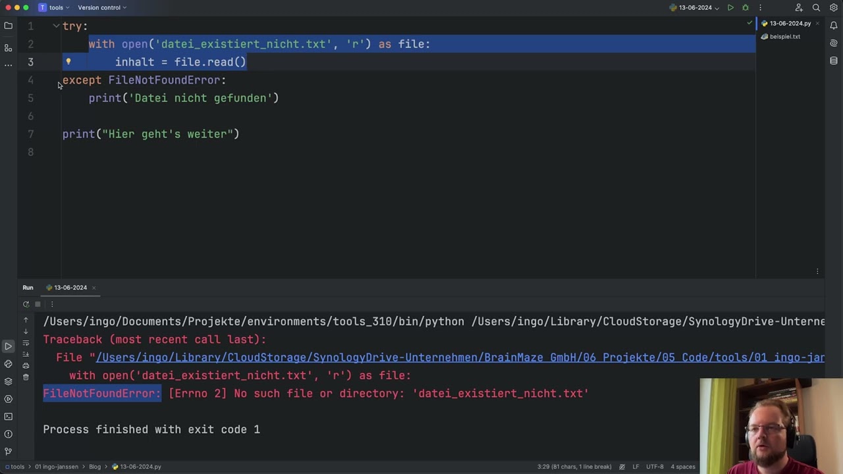Open the Terminal tool window icon
Screen dimensions: 843x474
[x=8, y=416]
